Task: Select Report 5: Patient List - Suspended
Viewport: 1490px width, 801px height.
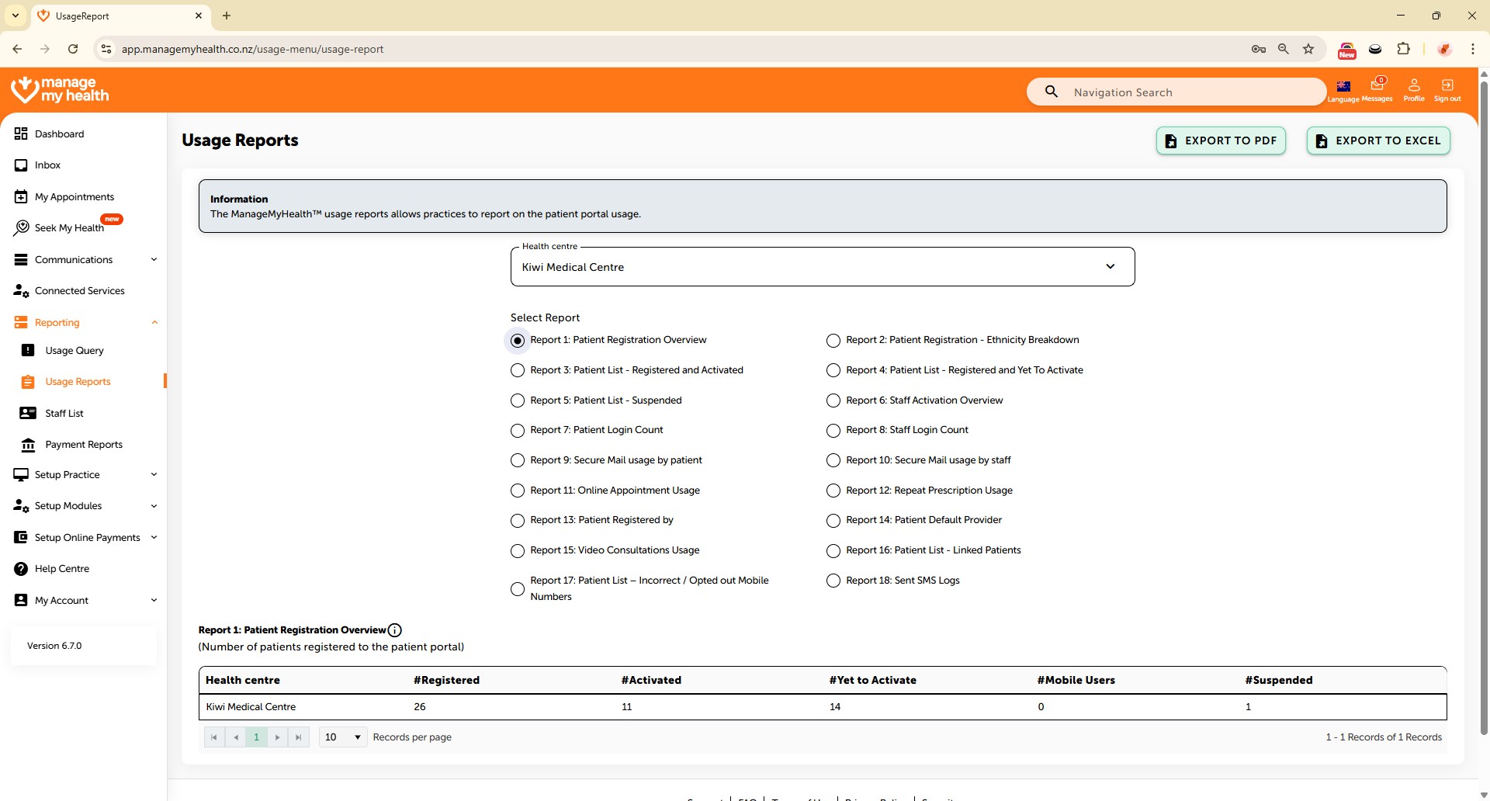Action: [x=518, y=400]
